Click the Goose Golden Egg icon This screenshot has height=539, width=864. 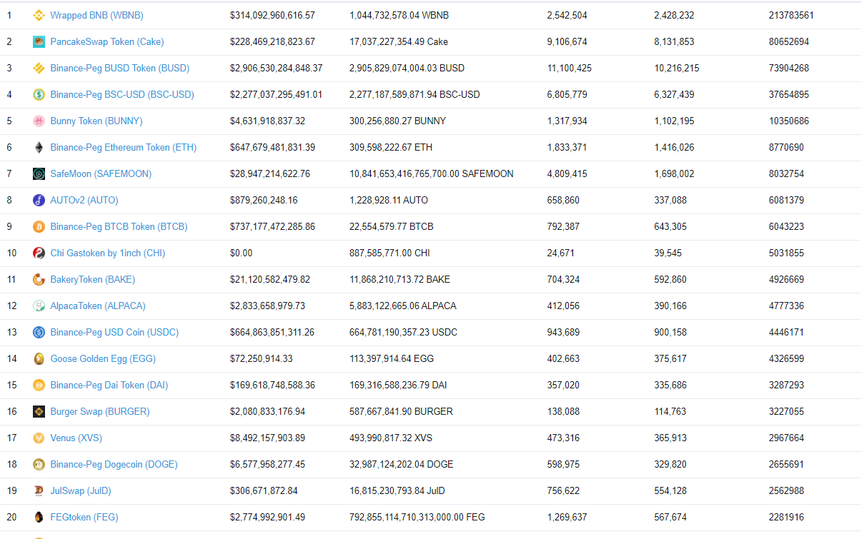tap(39, 358)
